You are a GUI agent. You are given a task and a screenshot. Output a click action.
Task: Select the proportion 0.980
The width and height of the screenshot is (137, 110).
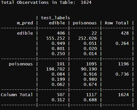click(x=90, y=79)
